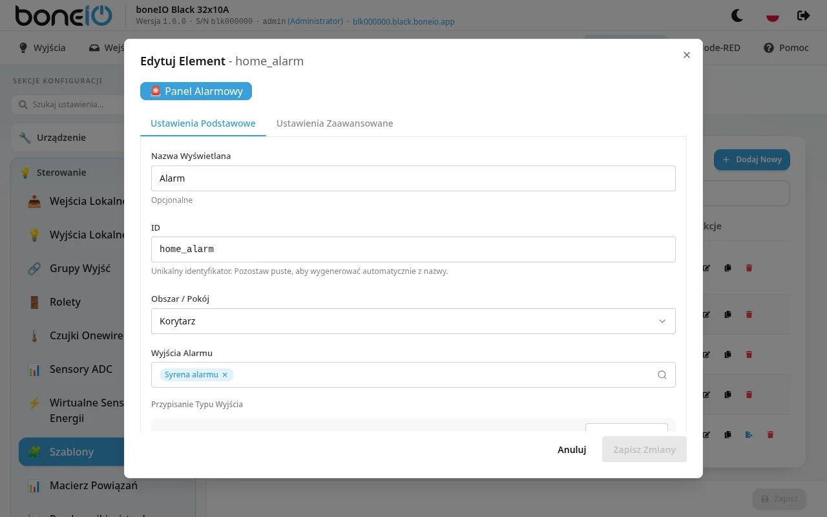
Task: Click the logout arrow icon
Action: click(803, 15)
